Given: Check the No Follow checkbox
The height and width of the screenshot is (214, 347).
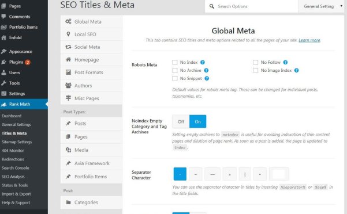Looking at the screenshot, I should click(x=256, y=62).
